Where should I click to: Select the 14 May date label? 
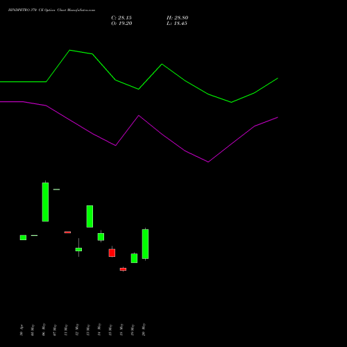(x=99, y=330)
